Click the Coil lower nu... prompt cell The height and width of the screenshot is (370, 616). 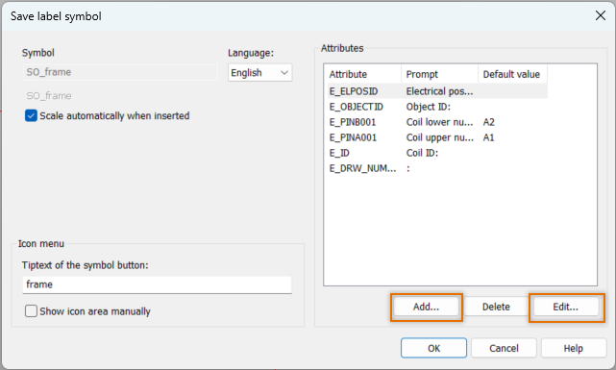click(439, 122)
